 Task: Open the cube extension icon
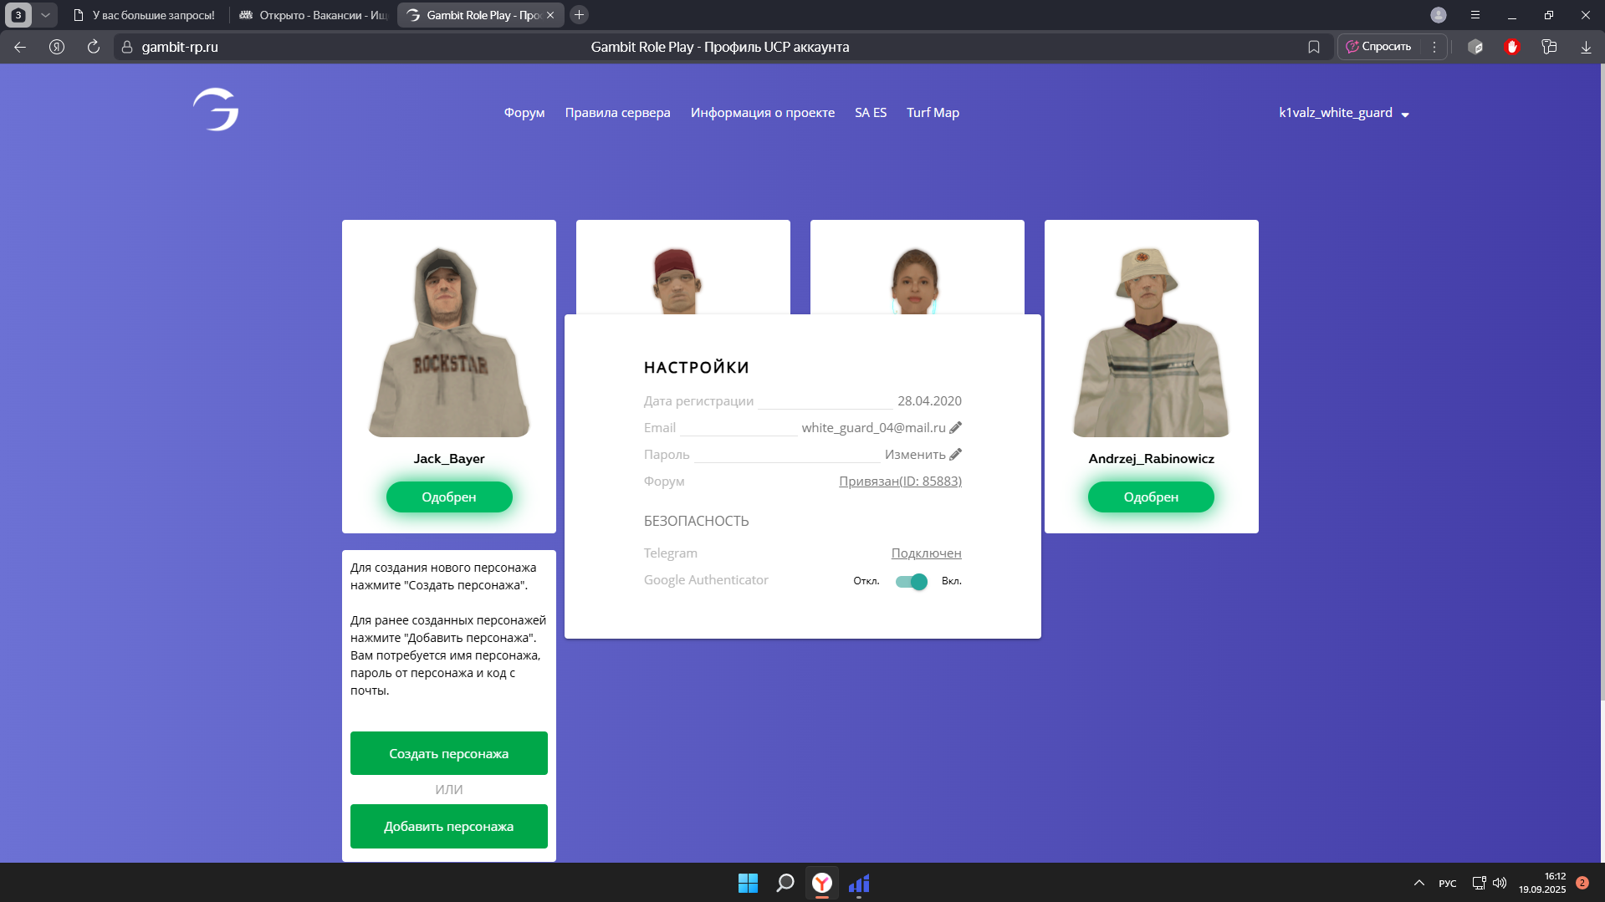coord(1475,47)
